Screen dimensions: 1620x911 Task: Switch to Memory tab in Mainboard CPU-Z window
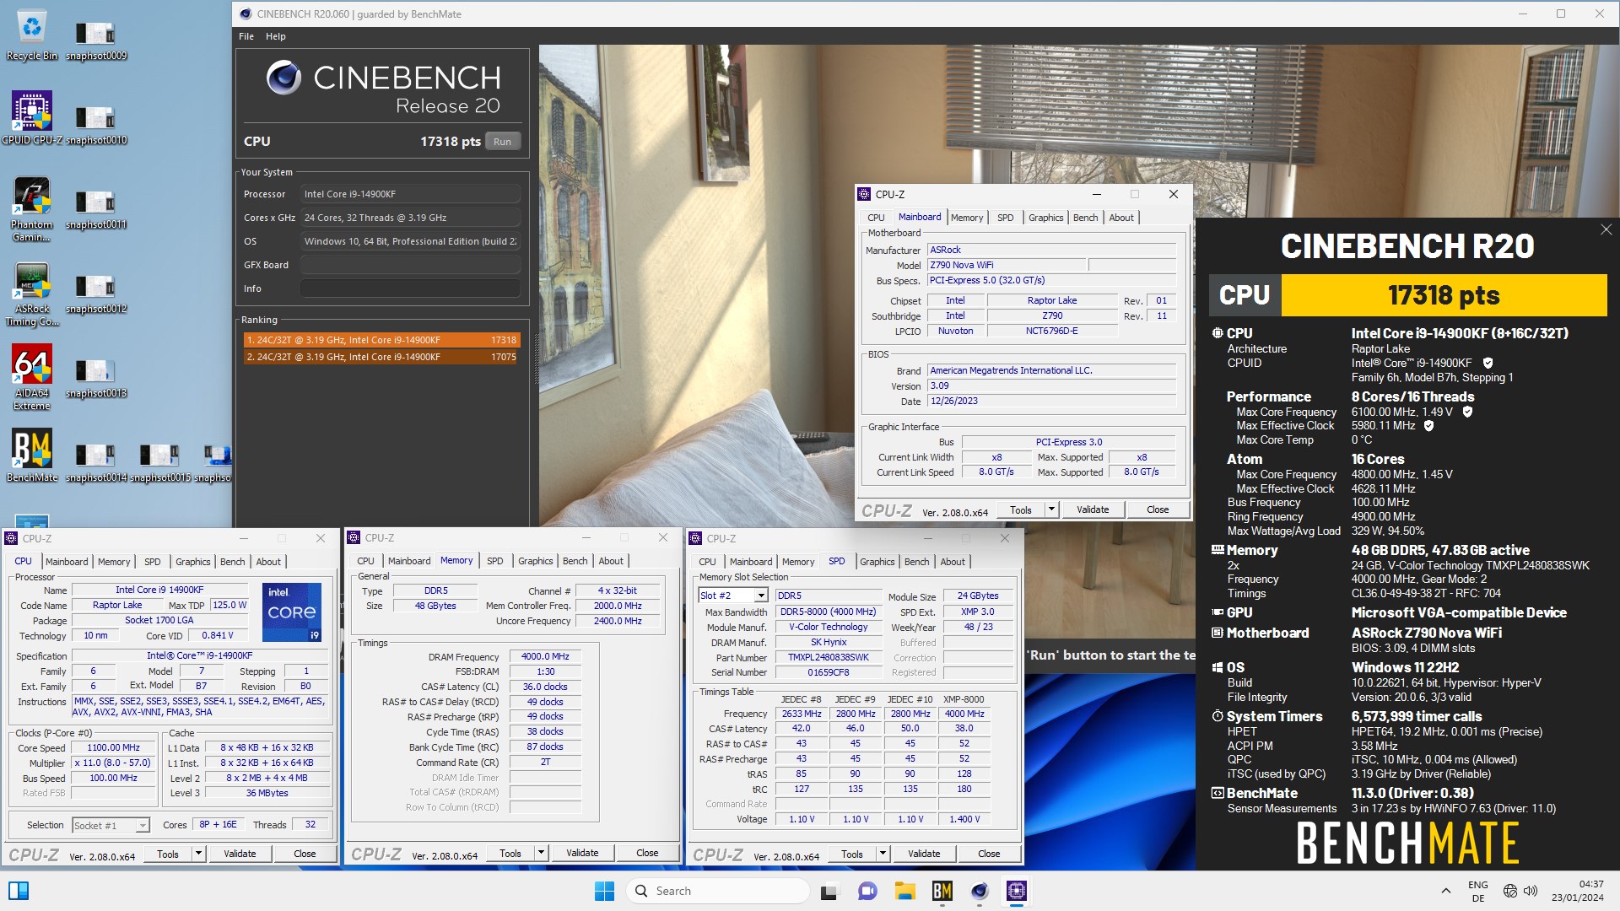click(967, 218)
